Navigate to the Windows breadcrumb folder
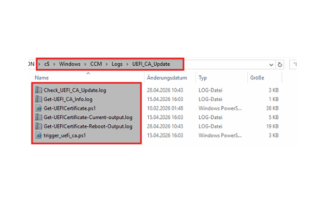Viewport: 325px width, 203px height. [70, 64]
